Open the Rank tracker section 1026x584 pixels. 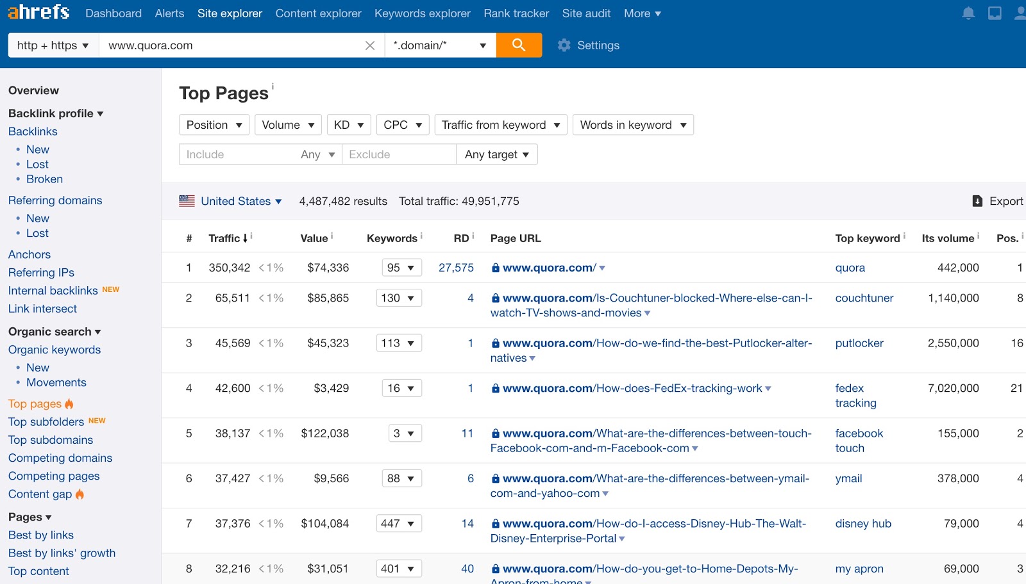click(516, 13)
